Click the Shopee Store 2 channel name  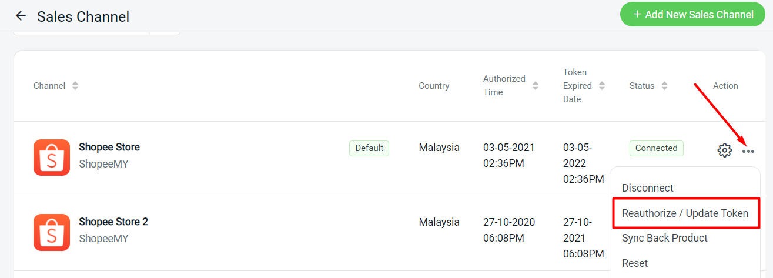[113, 222]
